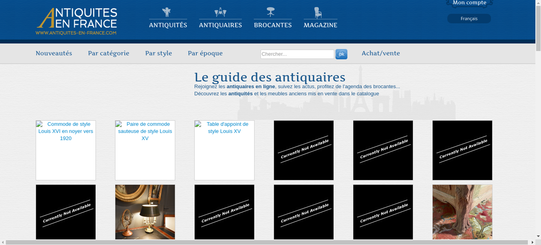Open the lamp and globe photo listing
The height and width of the screenshot is (245, 541).
[x=145, y=212]
